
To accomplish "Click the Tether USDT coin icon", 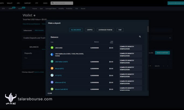I will [52, 61].
